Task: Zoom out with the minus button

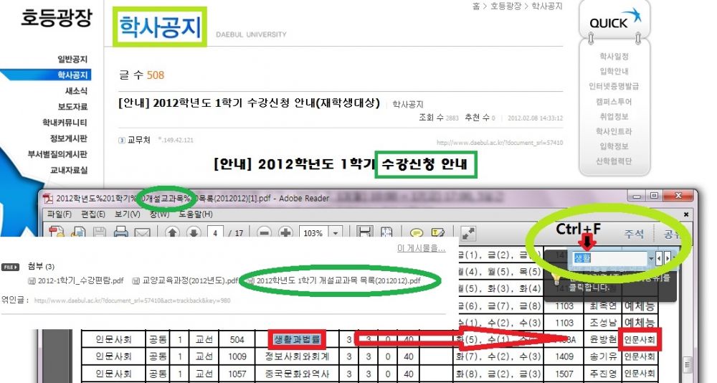Action: [264, 232]
